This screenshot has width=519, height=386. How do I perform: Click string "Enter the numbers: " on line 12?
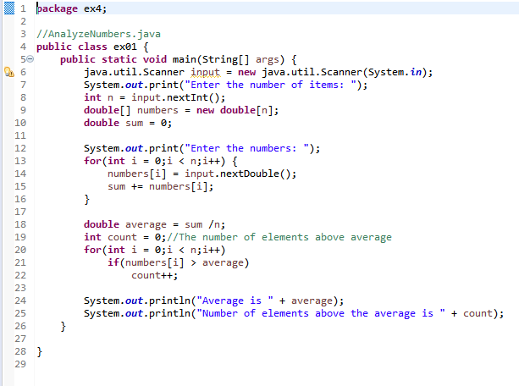(247, 148)
